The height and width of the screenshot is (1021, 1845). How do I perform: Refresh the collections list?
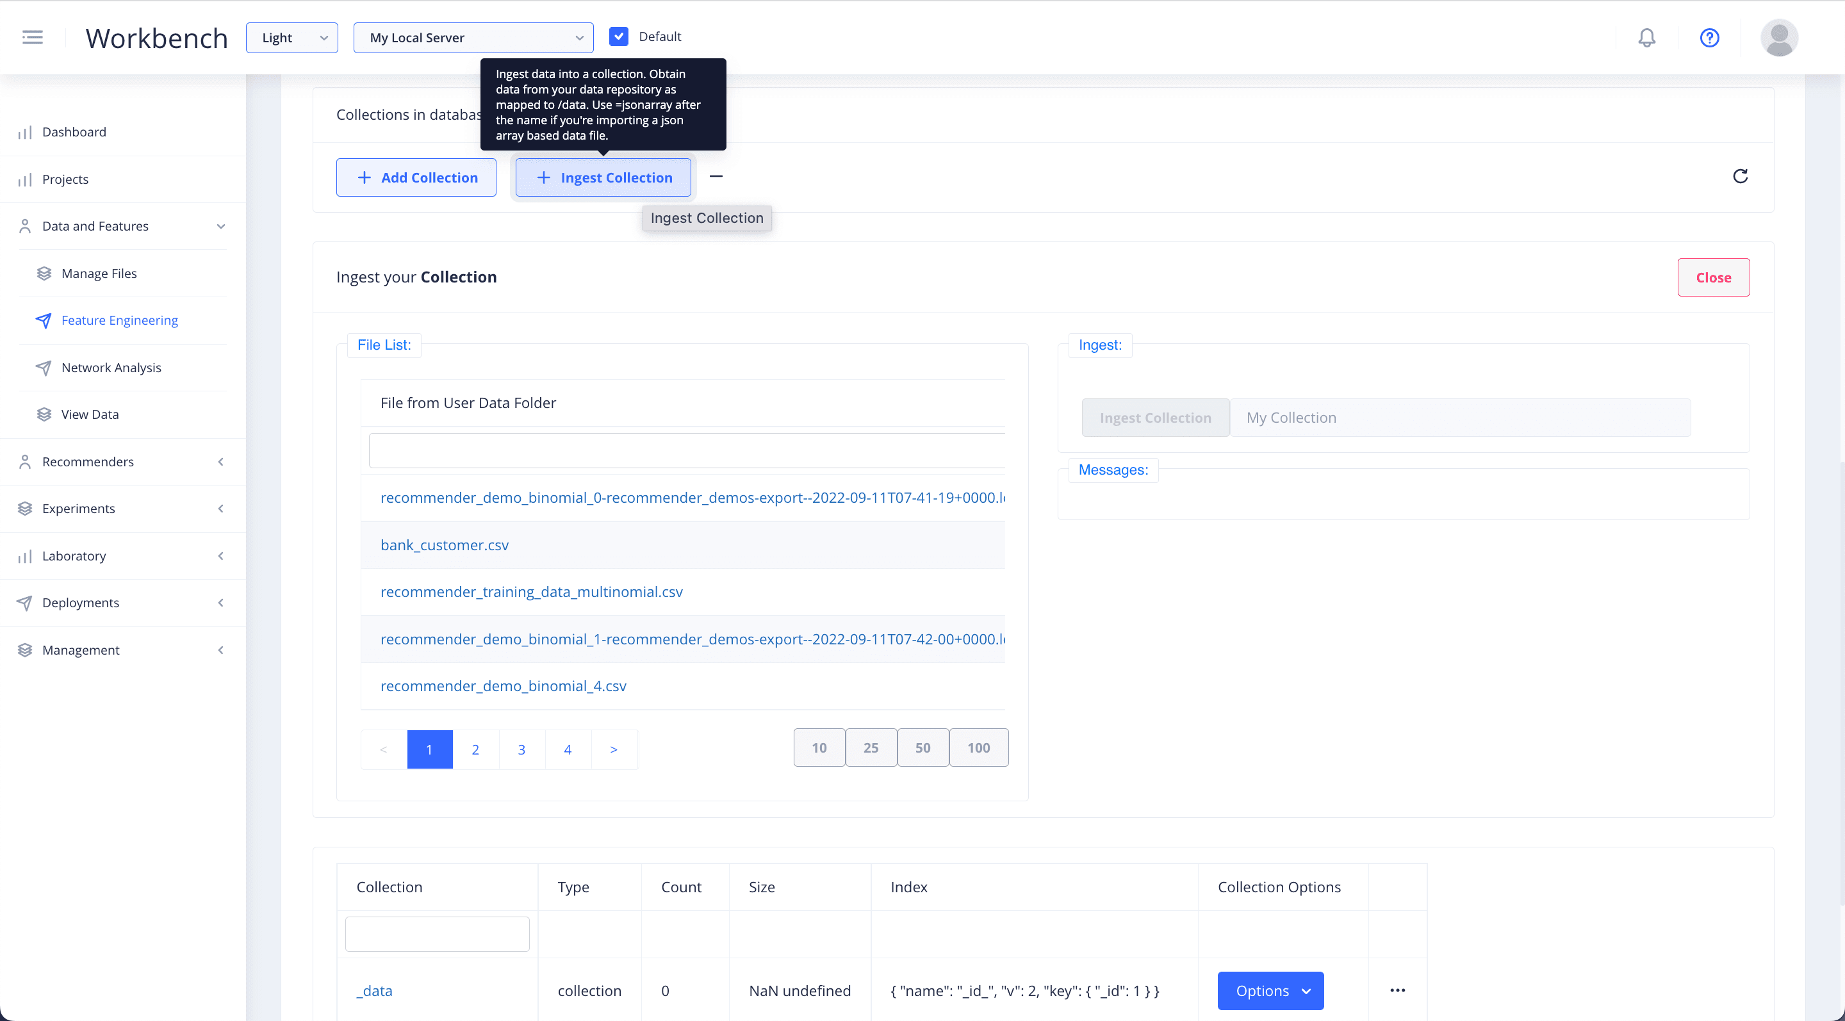coord(1741,176)
